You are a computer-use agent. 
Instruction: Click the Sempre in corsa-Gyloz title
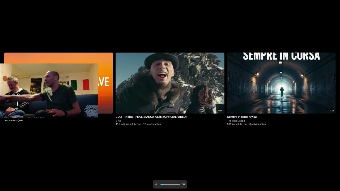(x=242, y=117)
